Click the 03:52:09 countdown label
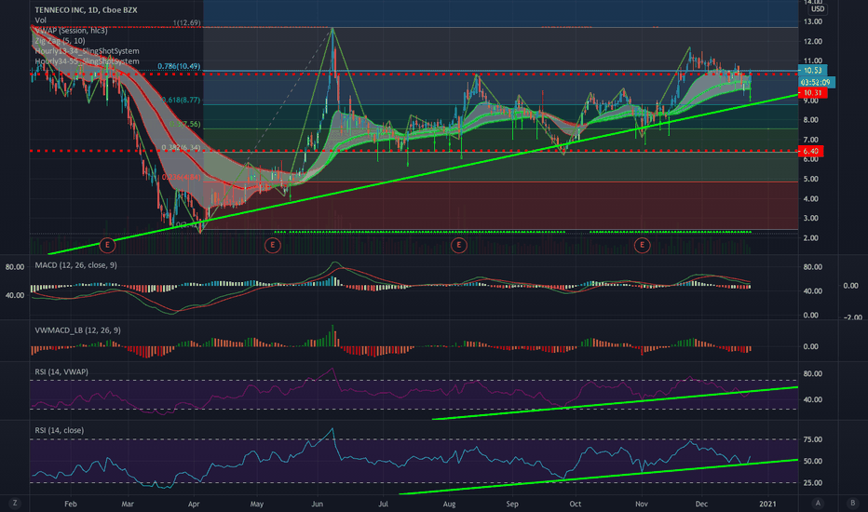 coord(816,83)
